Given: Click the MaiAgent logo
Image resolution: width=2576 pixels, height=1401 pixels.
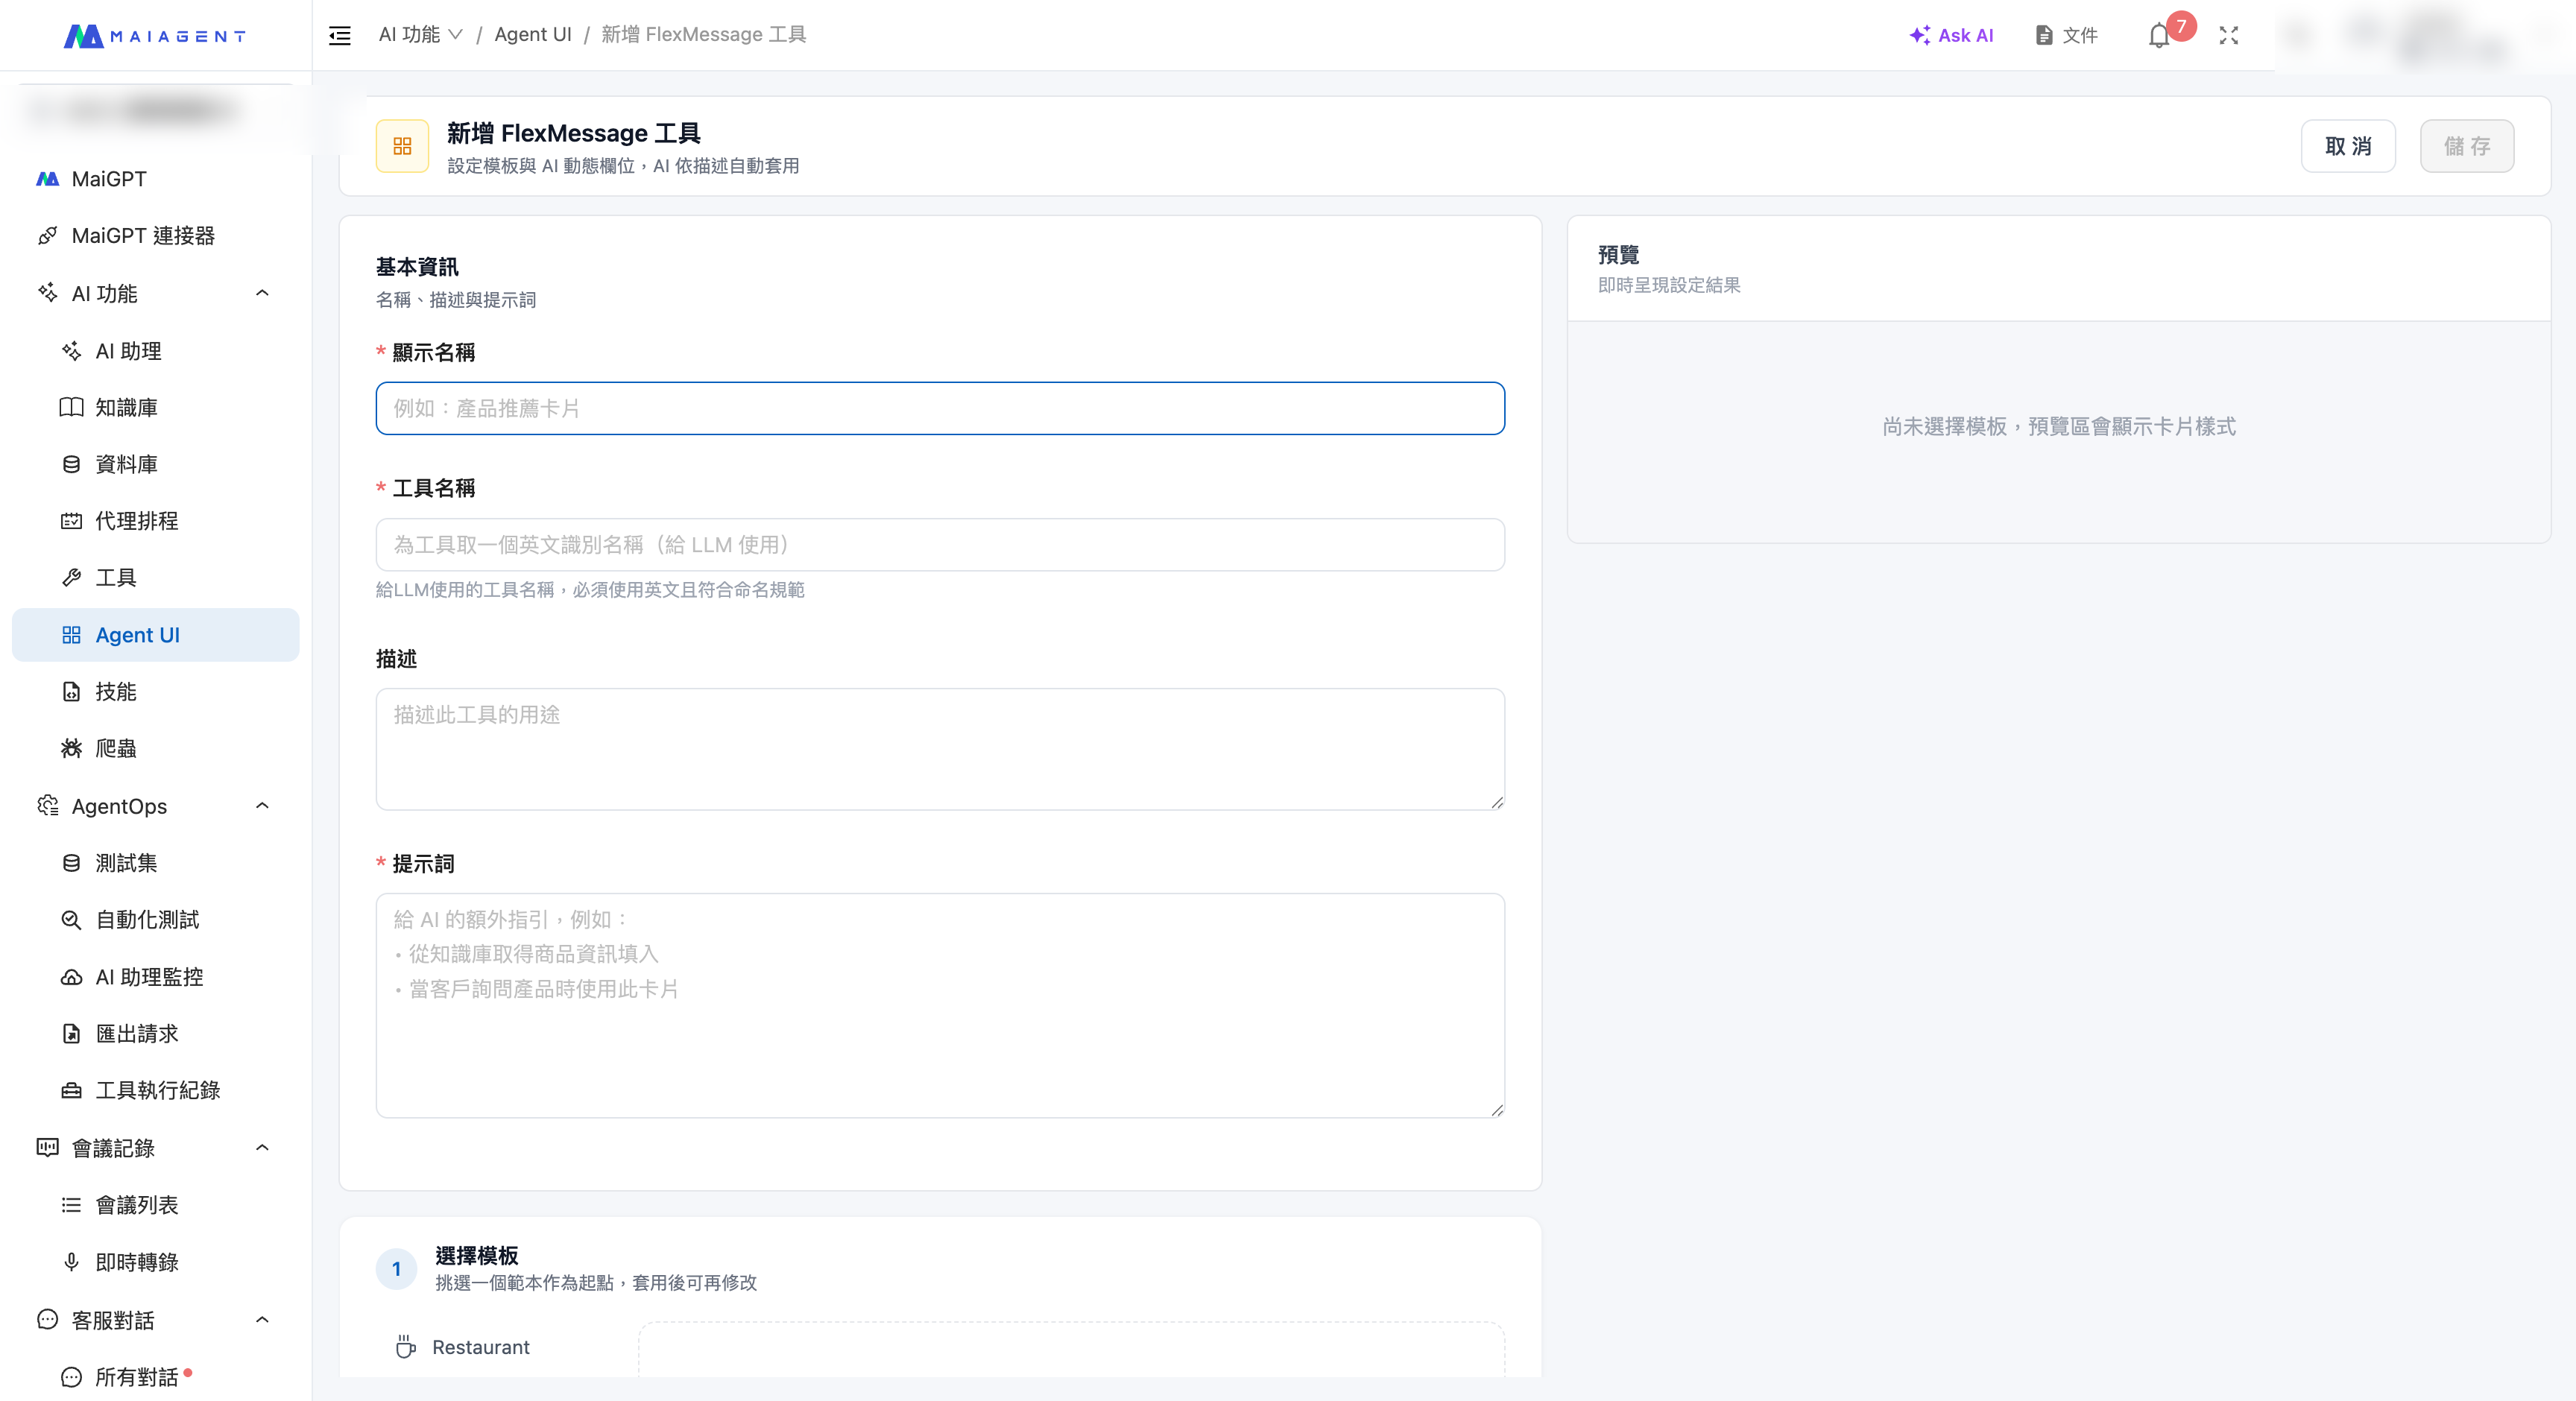Looking at the screenshot, I should pos(155,36).
